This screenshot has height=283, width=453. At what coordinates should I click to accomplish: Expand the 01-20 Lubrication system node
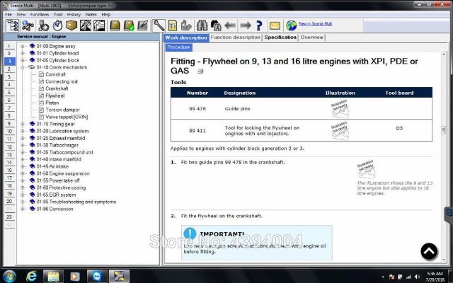[x=22, y=131]
